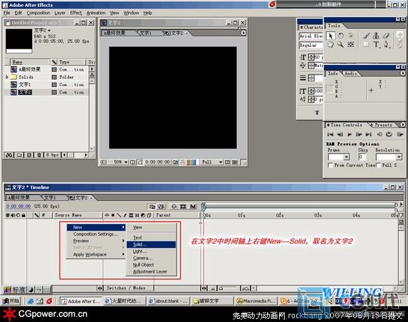Select the Rotation tool
Viewport: 408px width, 322px height.
pyautogui.click(x=340, y=35)
